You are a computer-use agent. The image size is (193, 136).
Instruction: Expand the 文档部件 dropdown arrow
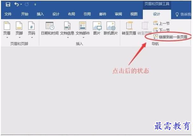[x=83, y=37]
